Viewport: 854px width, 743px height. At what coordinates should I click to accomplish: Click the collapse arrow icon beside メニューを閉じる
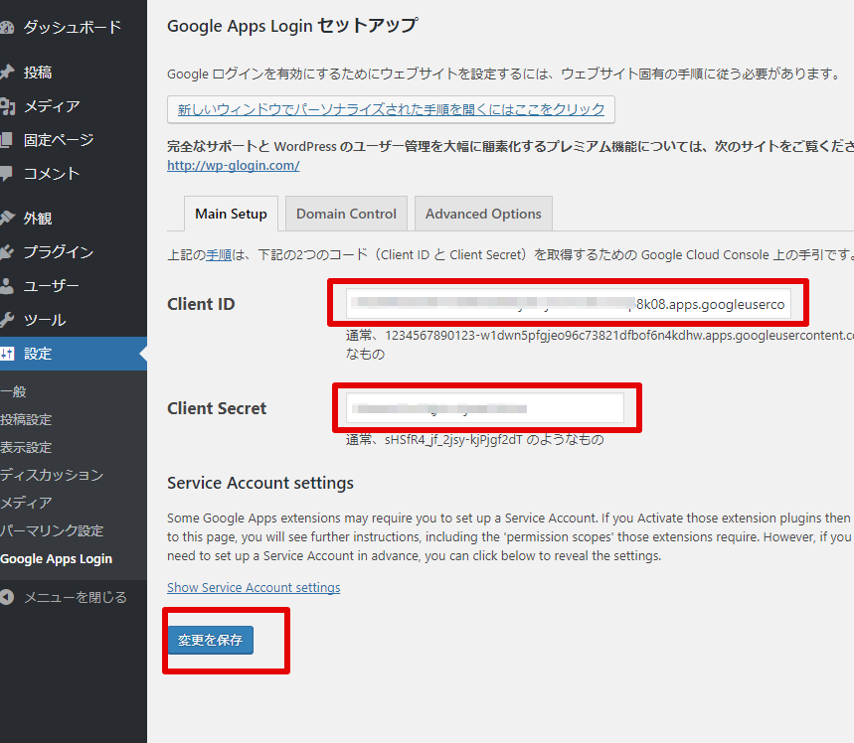pos(7,597)
